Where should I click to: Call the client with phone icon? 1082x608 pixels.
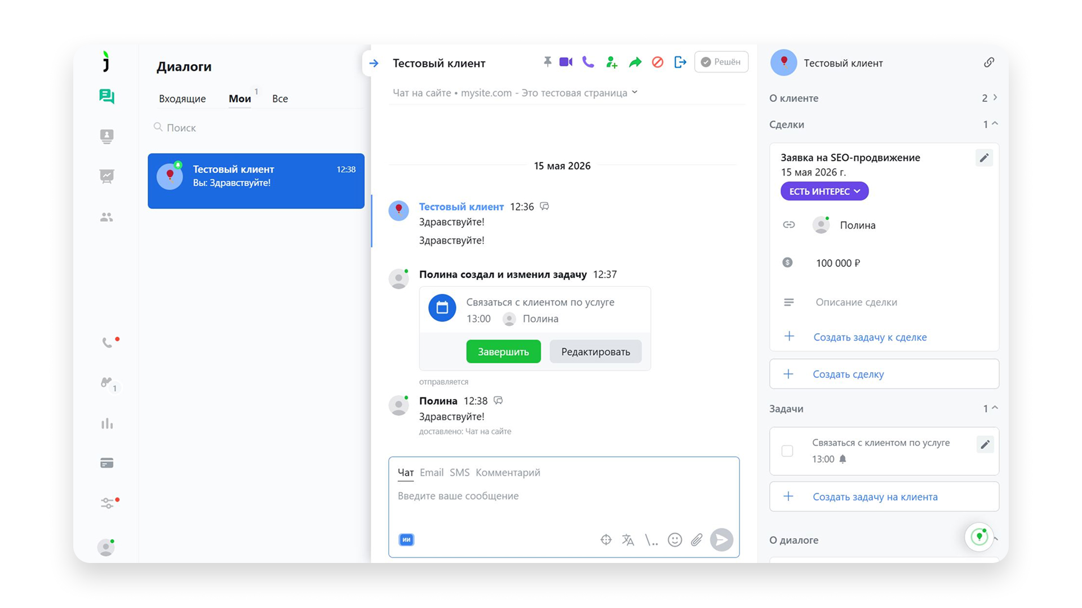[588, 62]
